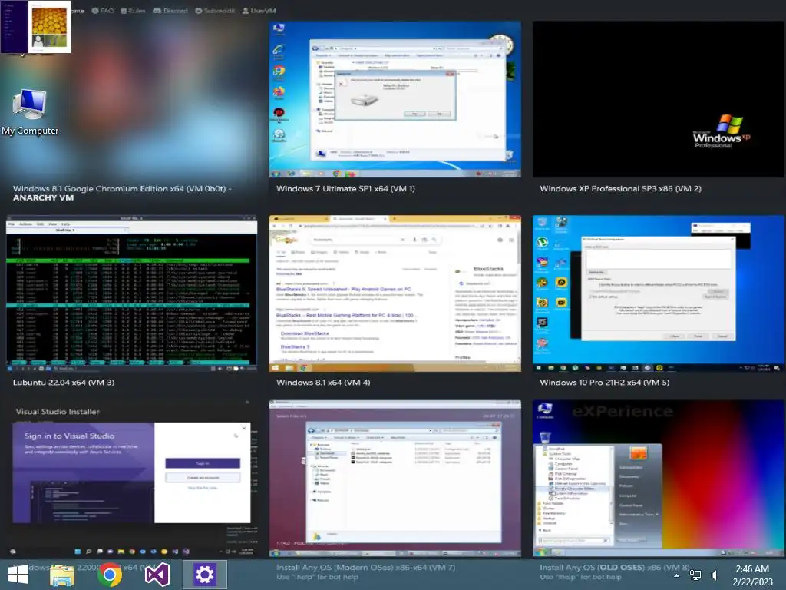Open the Install Any OS Modern VM 7 thumbnail

click(x=395, y=478)
